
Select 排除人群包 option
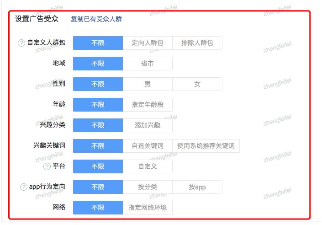[197, 43]
